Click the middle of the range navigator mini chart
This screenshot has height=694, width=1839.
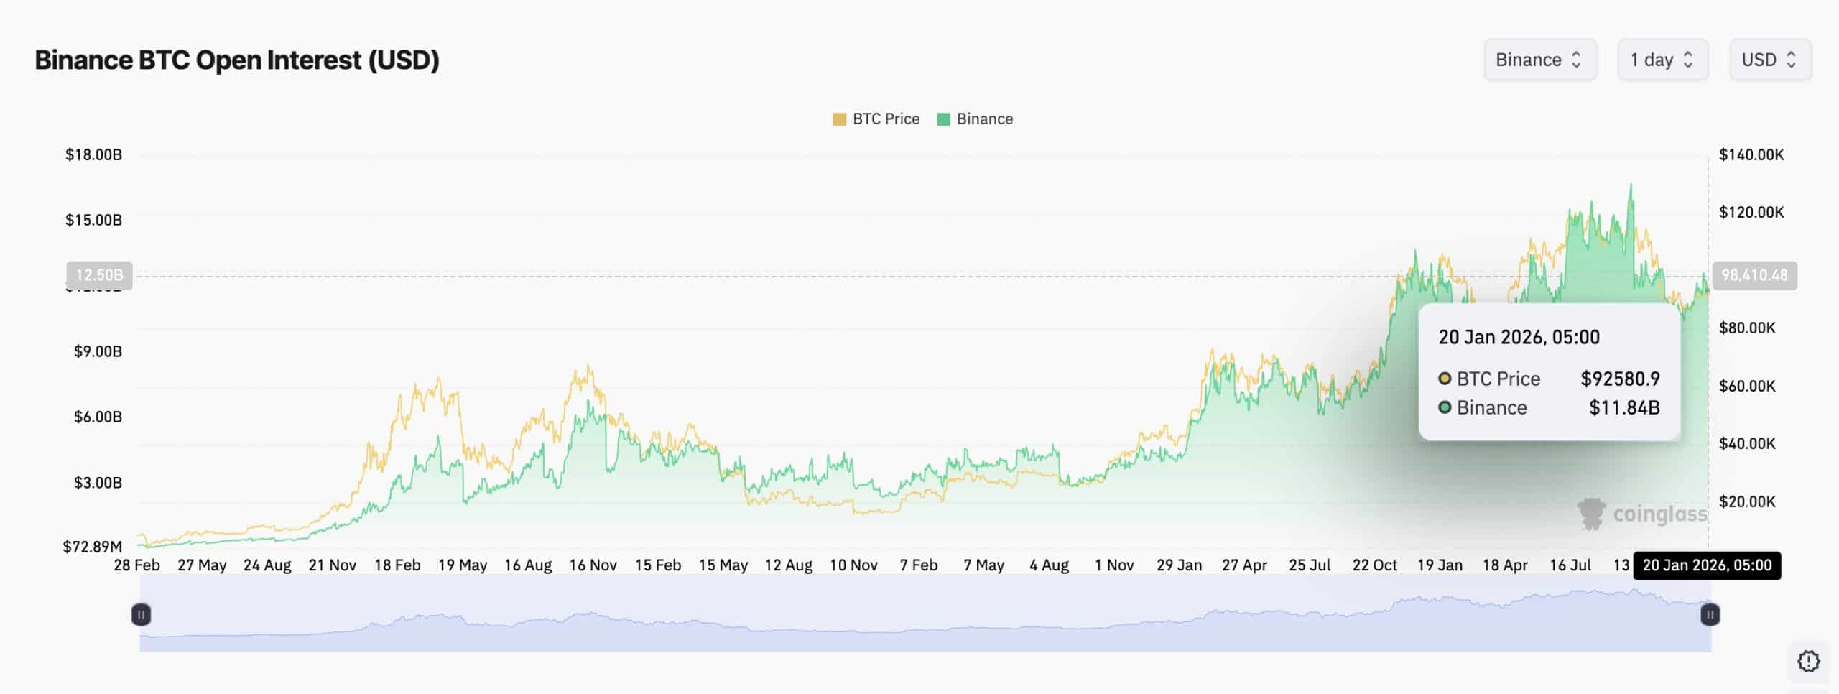coord(925,614)
